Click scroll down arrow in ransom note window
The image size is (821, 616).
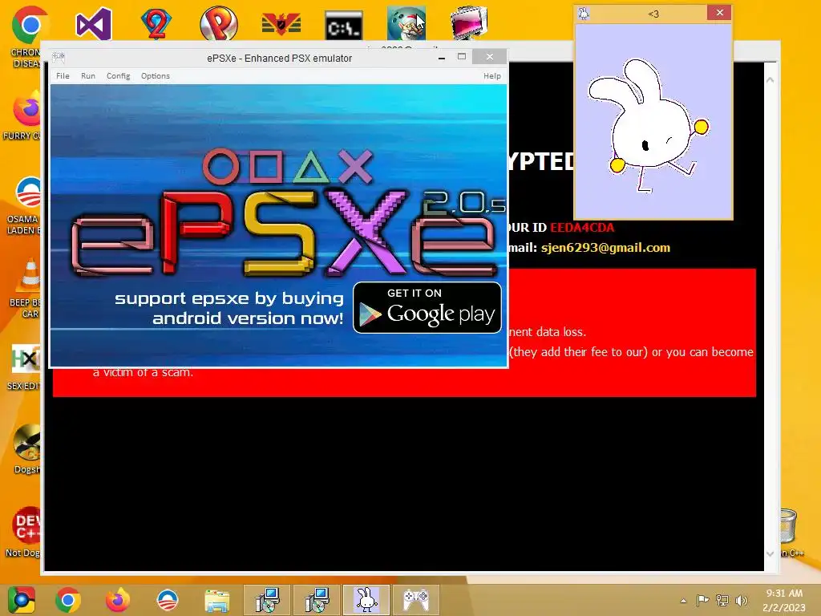(x=770, y=554)
